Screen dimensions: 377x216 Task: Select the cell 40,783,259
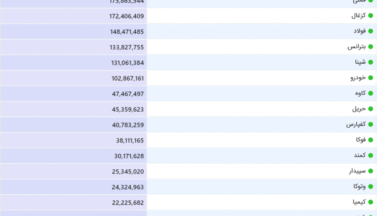(128, 125)
